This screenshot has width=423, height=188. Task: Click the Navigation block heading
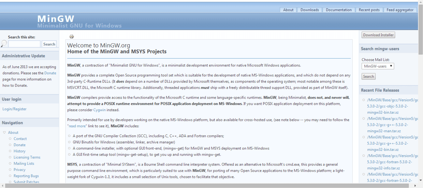point(12,122)
